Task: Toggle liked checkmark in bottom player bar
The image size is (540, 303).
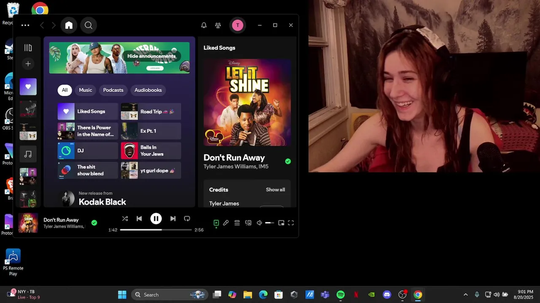Action: 94,223
